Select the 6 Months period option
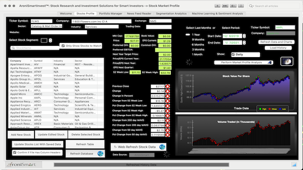This screenshot has width=303, height=170. (198, 44)
